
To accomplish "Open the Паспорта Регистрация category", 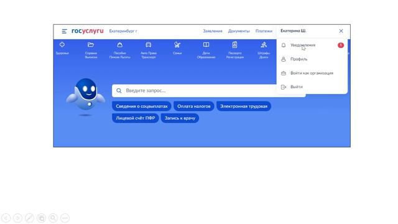I will 235,50.
